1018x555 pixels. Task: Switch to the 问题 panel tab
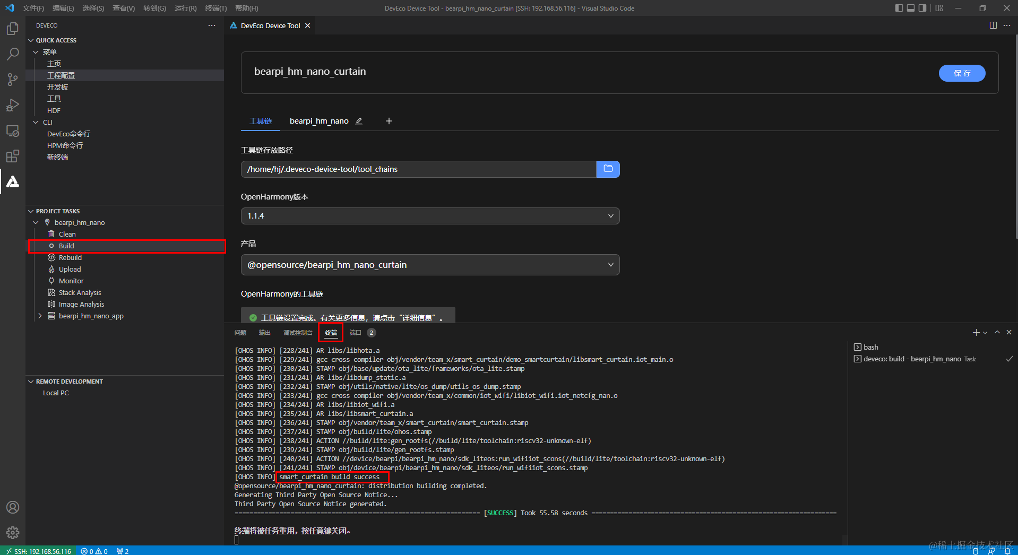pos(240,333)
